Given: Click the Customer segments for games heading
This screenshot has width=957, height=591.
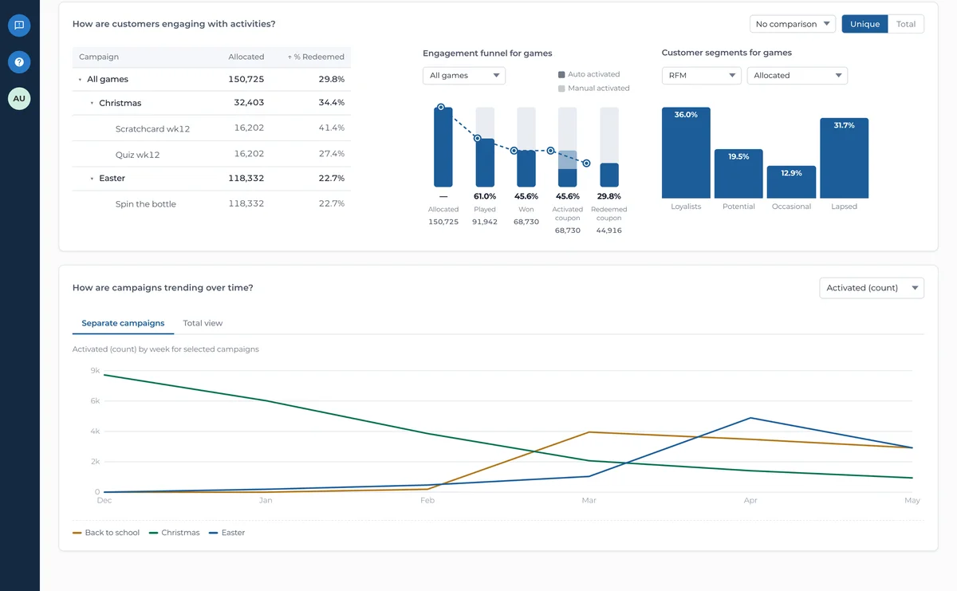Looking at the screenshot, I should tap(727, 53).
